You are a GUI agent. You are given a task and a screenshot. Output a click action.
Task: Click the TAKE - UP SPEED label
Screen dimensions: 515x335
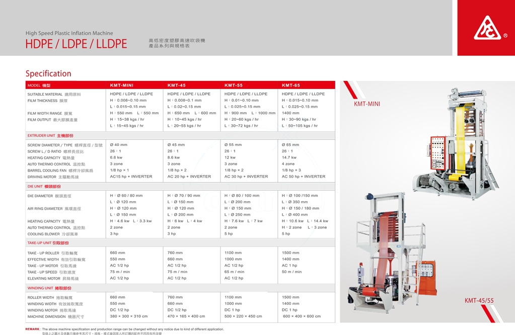click(x=51, y=272)
